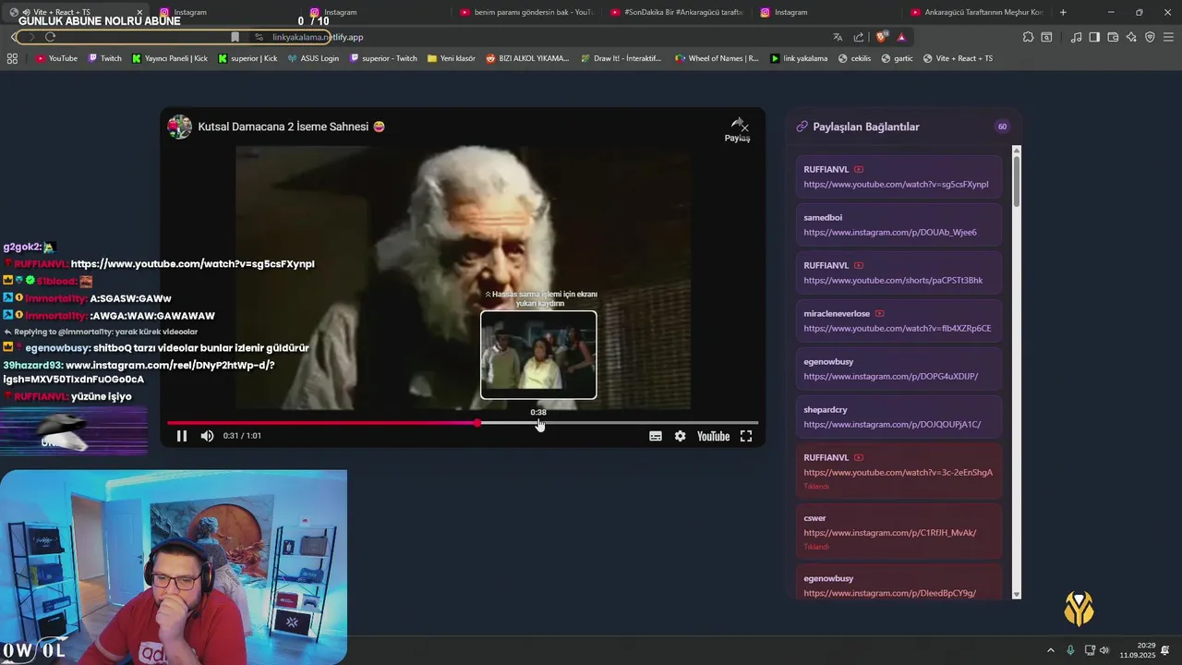Reload the page with the refresh icon
Viewport: 1182px width, 665px height.
coord(50,37)
